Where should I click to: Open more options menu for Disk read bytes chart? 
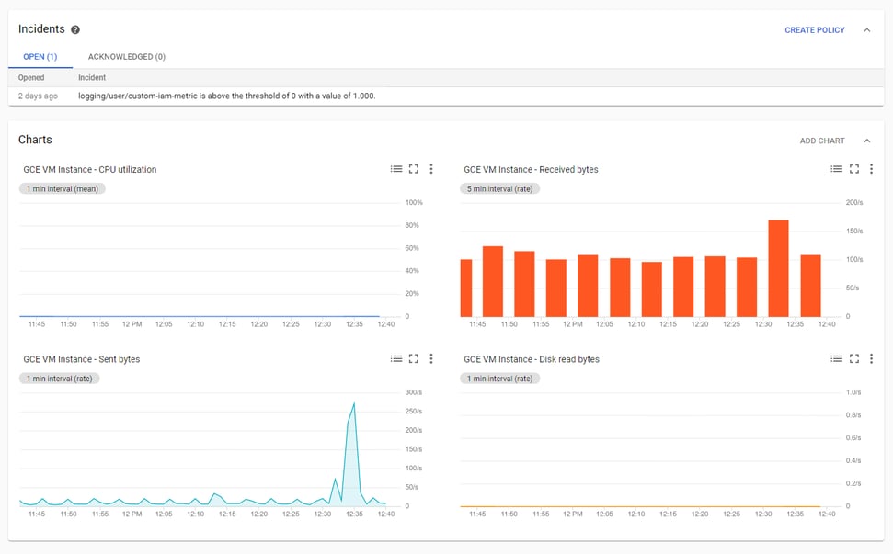click(871, 358)
